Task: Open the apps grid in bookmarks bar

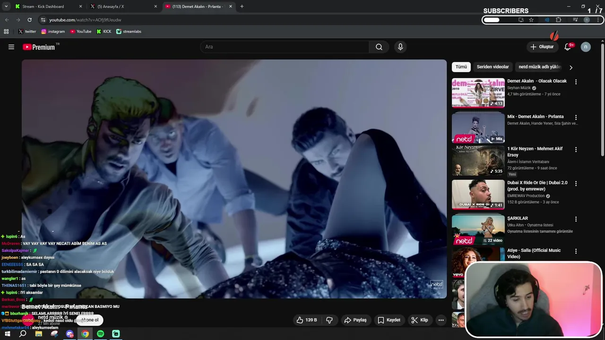Action: [6, 31]
